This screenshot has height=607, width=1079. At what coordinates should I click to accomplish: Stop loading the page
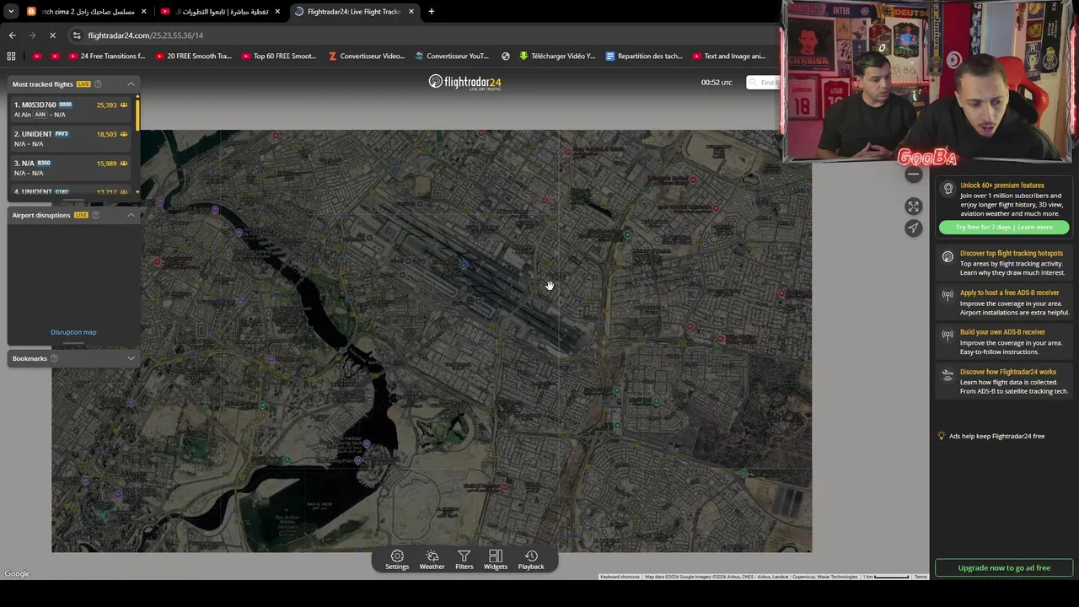point(52,35)
